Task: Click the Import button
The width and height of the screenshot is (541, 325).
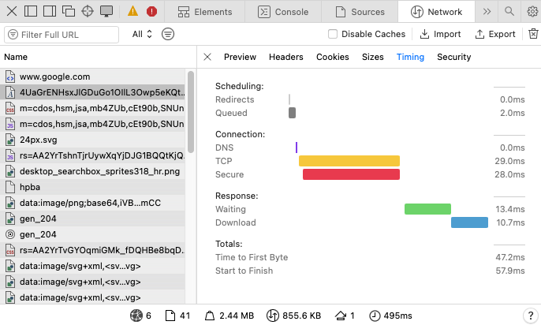Action: (x=440, y=34)
